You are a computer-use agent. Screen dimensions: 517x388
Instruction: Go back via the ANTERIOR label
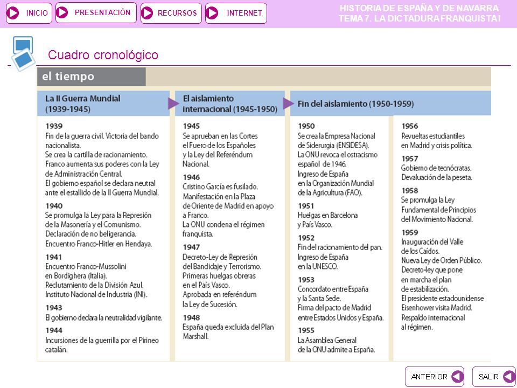pos(429,377)
